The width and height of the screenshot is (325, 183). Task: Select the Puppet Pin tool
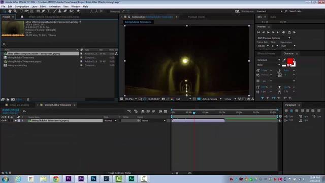point(78,11)
